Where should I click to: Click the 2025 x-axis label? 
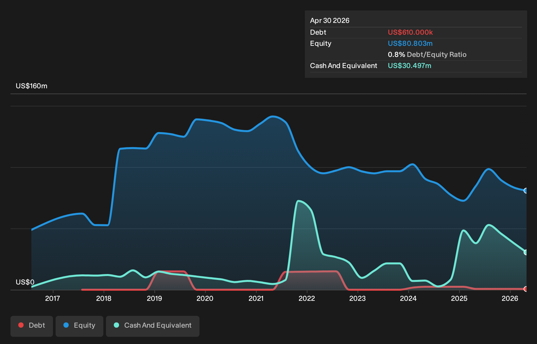[x=459, y=298]
